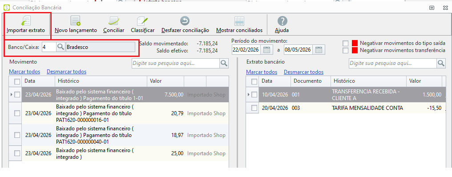Screen dimensions: 452x177
Task: Sort Extrato by Valor column header
Action: pos(424,81)
